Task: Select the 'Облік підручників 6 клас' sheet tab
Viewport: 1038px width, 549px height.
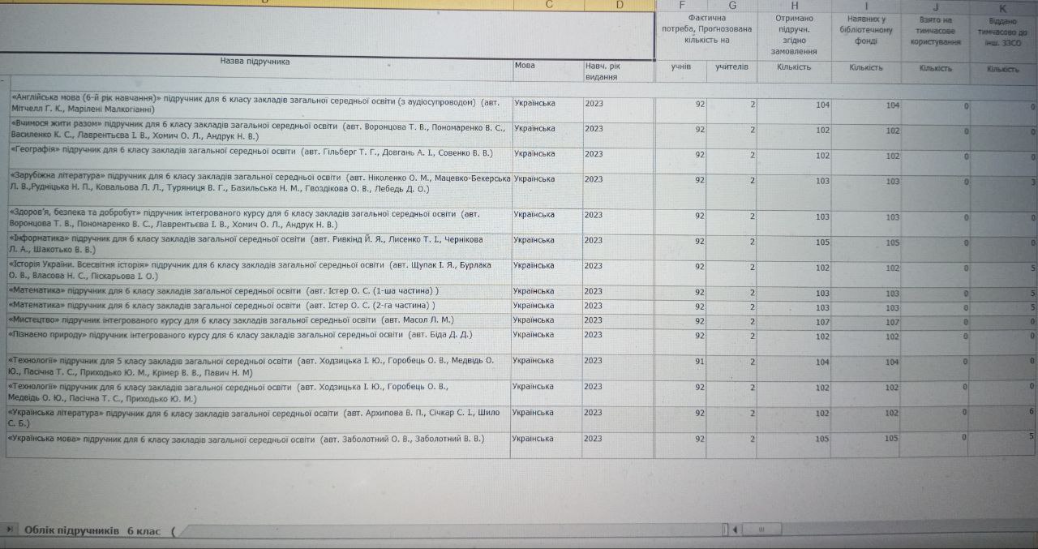Action: pyautogui.click(x=92, y=530)
